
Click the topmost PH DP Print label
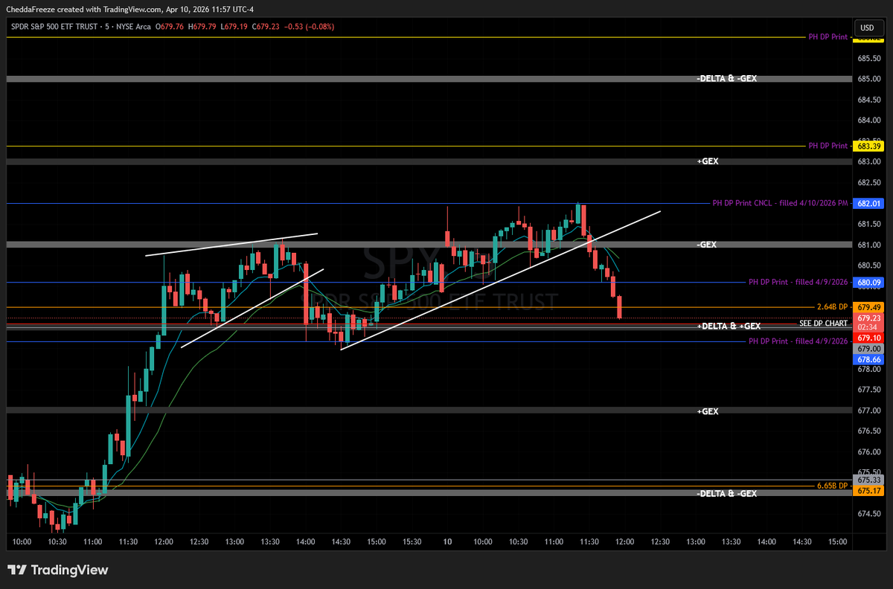click(828, 36)
